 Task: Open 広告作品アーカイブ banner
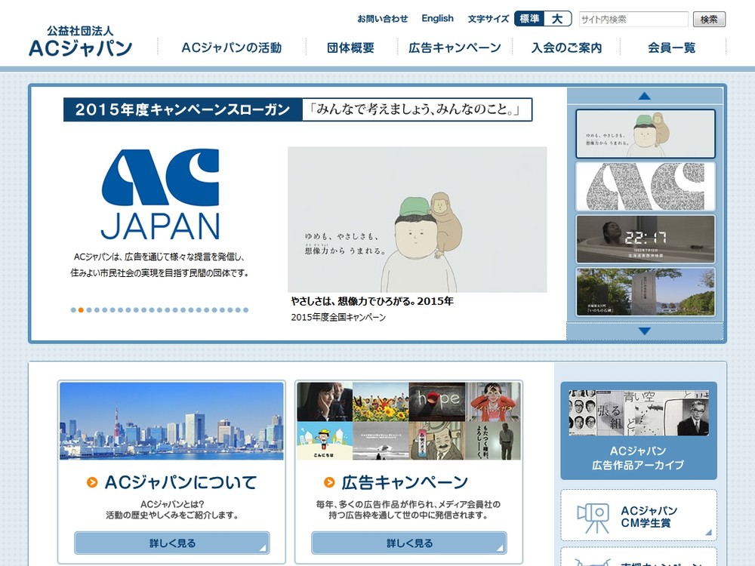tap(638, 430)
